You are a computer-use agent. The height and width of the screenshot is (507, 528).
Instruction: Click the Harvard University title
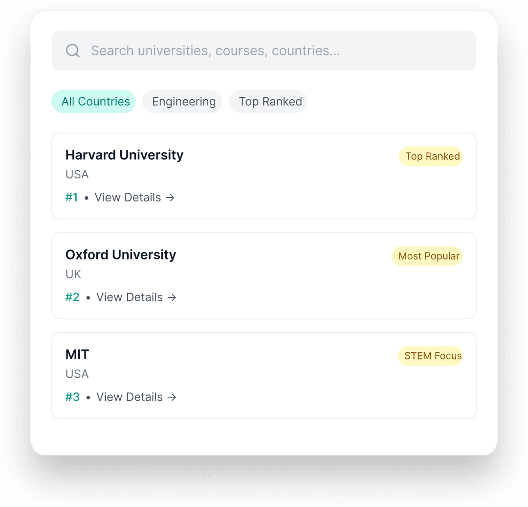(124, 155)
